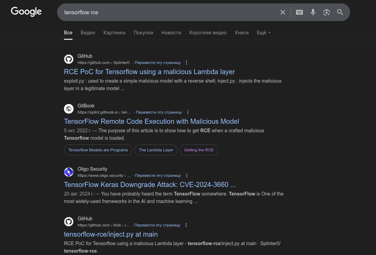
Task: Open Google Lens image search
Action: (326, 12)
